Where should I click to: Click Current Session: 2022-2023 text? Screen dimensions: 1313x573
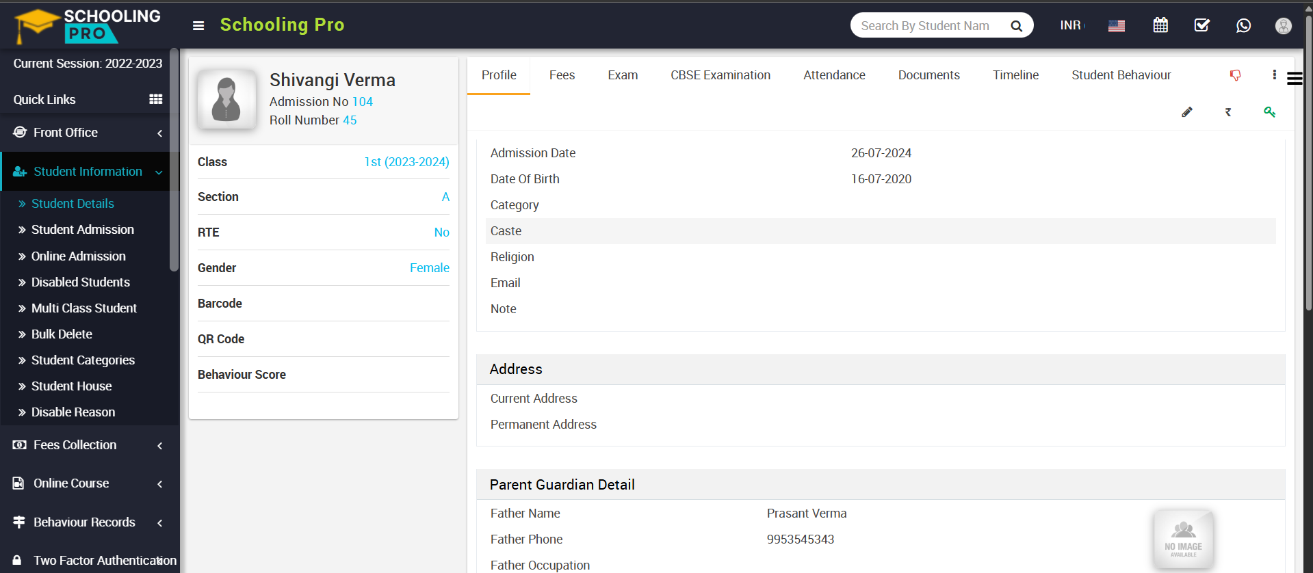(88, 64)
